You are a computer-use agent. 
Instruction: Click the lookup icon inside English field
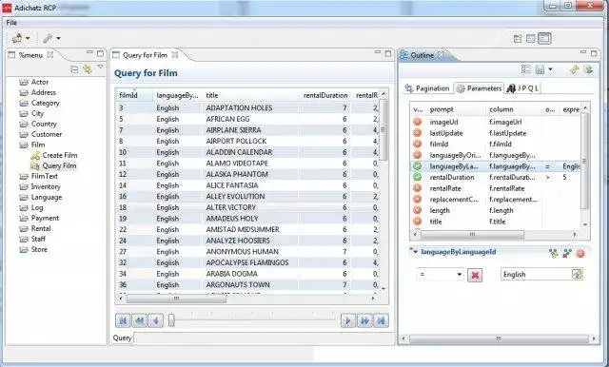tap(578, 274)
